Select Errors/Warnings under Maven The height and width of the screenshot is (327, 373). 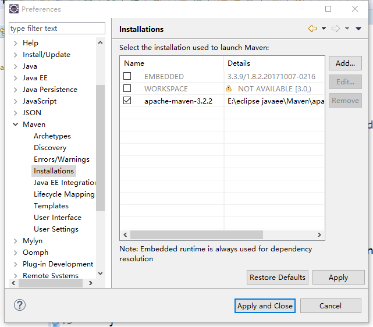(61, 159)
